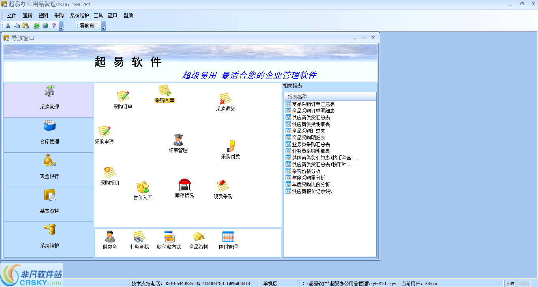Open the 系统维护 menu
The width and height of the screenshot is (538, 287).
(x=79, y=15)
